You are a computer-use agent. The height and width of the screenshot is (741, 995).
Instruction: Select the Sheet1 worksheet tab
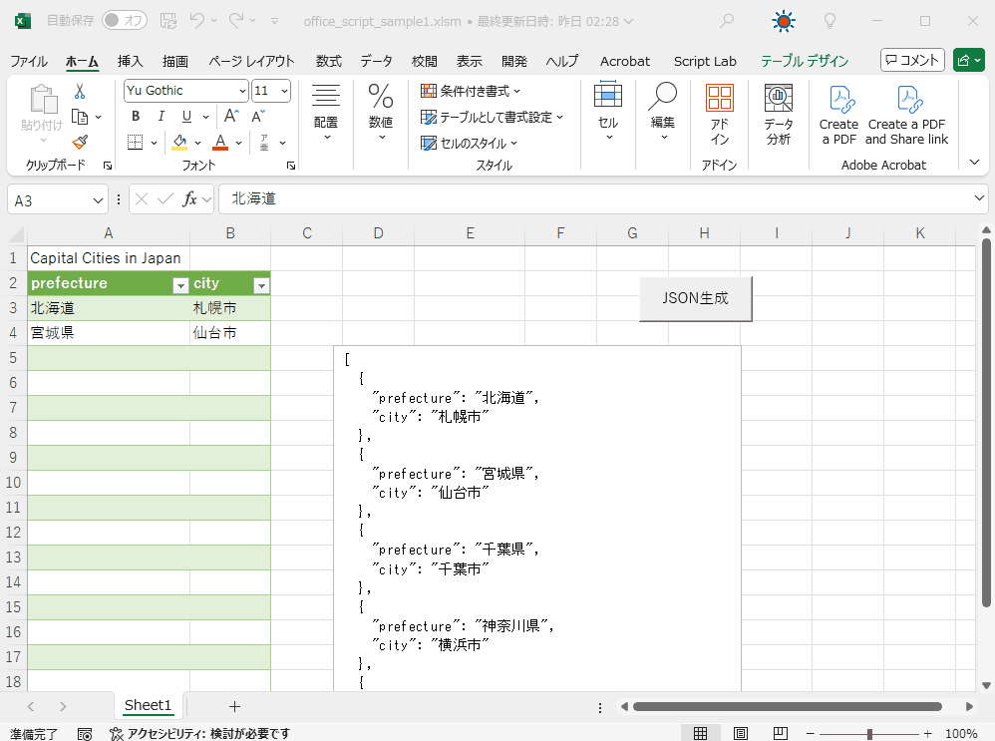click(x=148, y=705)
